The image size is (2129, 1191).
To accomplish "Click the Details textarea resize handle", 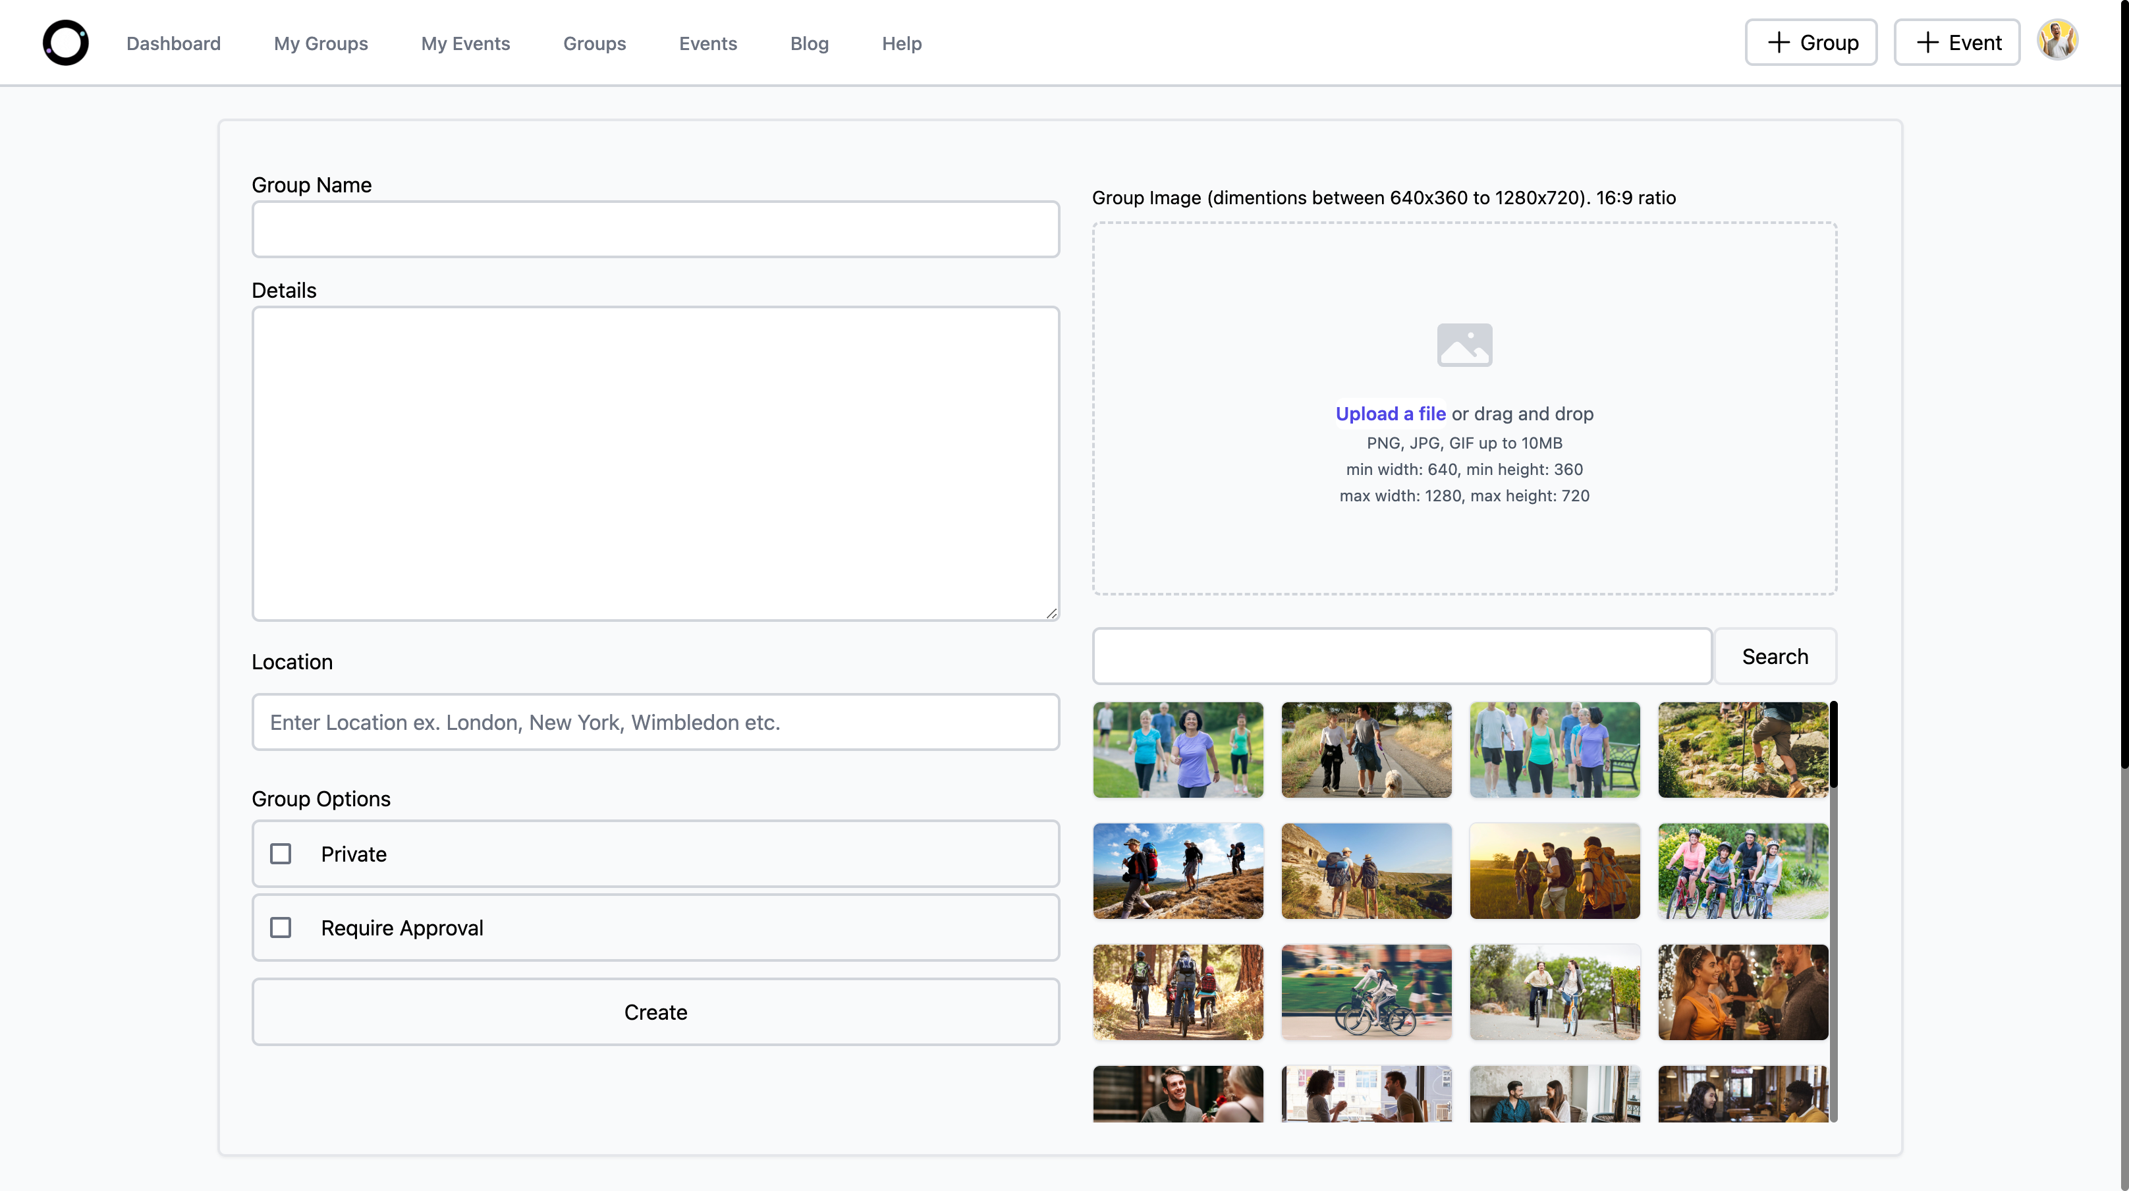I will pyautogui.click(x=1051, y=613).
